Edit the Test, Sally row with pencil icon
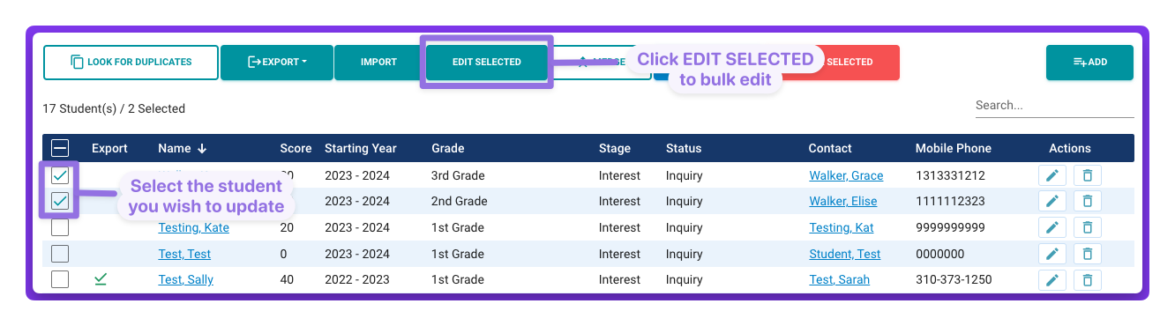Image resolution: width=1175 pixels, height=326 pixels. [1052, 279]
